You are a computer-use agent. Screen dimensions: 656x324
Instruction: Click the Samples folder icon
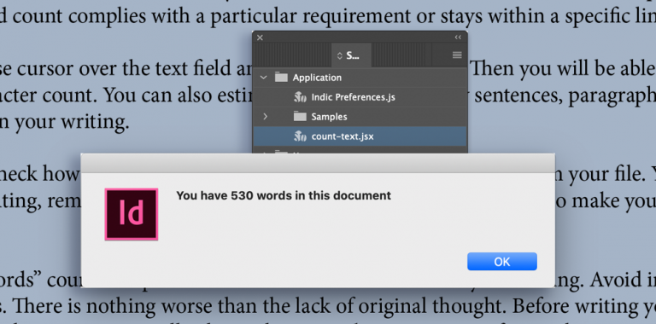coord(300,116)
